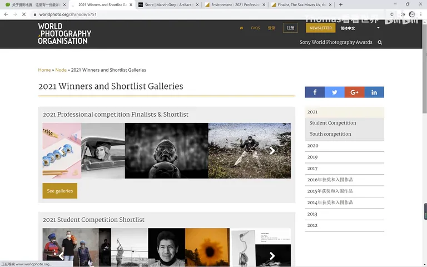427x267 pixels.
Task: Open Node breadcrumb link
Action: 61,70
